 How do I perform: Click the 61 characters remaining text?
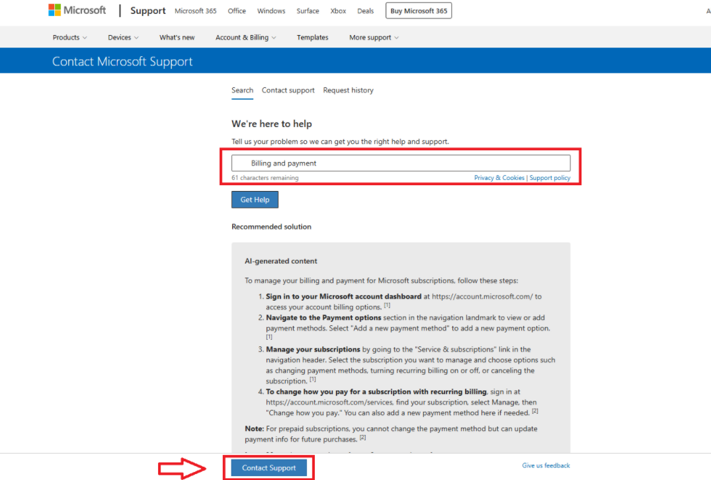(265, 178)
